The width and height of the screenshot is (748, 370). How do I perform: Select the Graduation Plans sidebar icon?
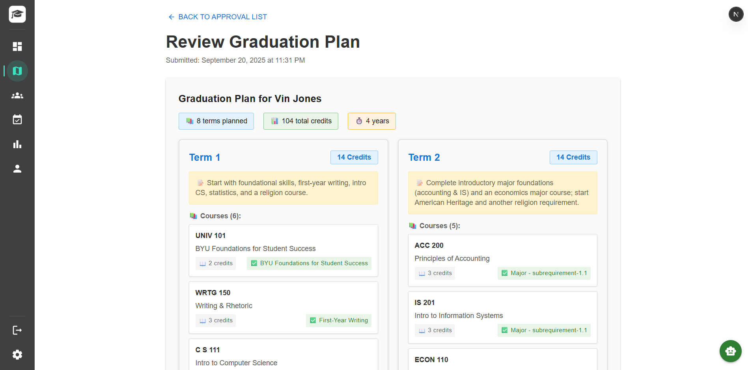click(17, 71)
